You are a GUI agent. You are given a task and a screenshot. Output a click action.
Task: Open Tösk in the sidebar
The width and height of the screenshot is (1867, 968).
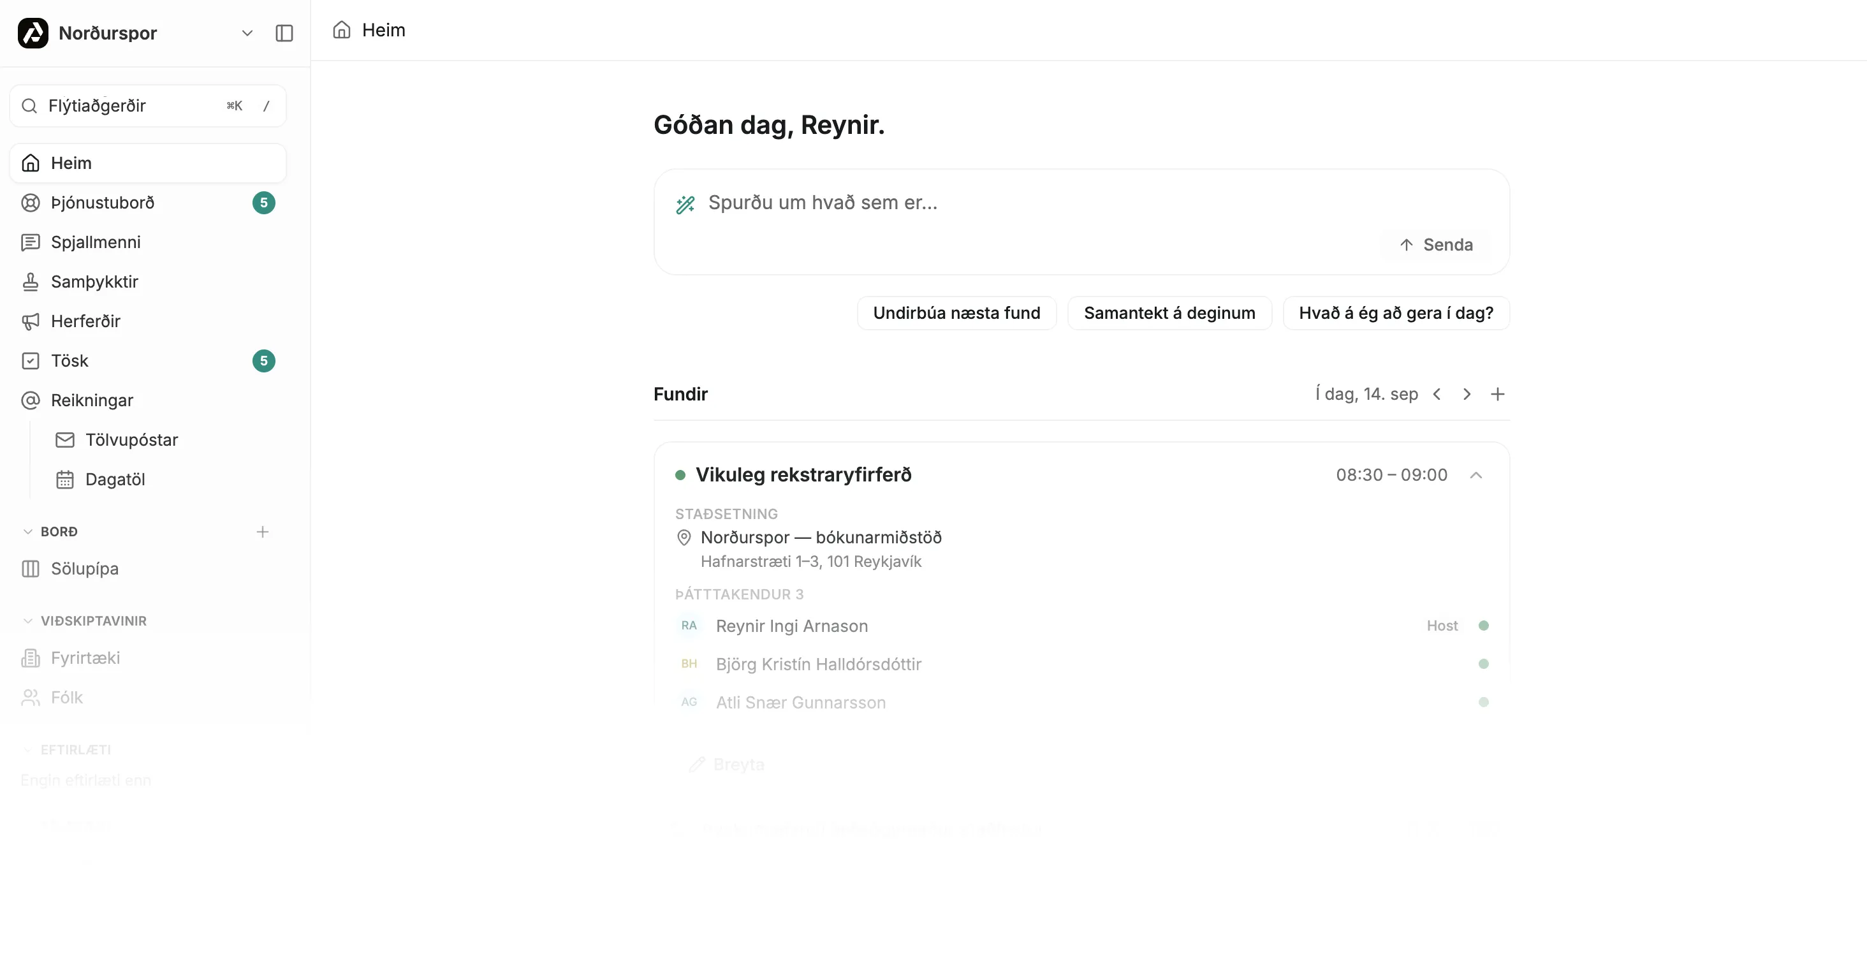[x=148, y=361]
